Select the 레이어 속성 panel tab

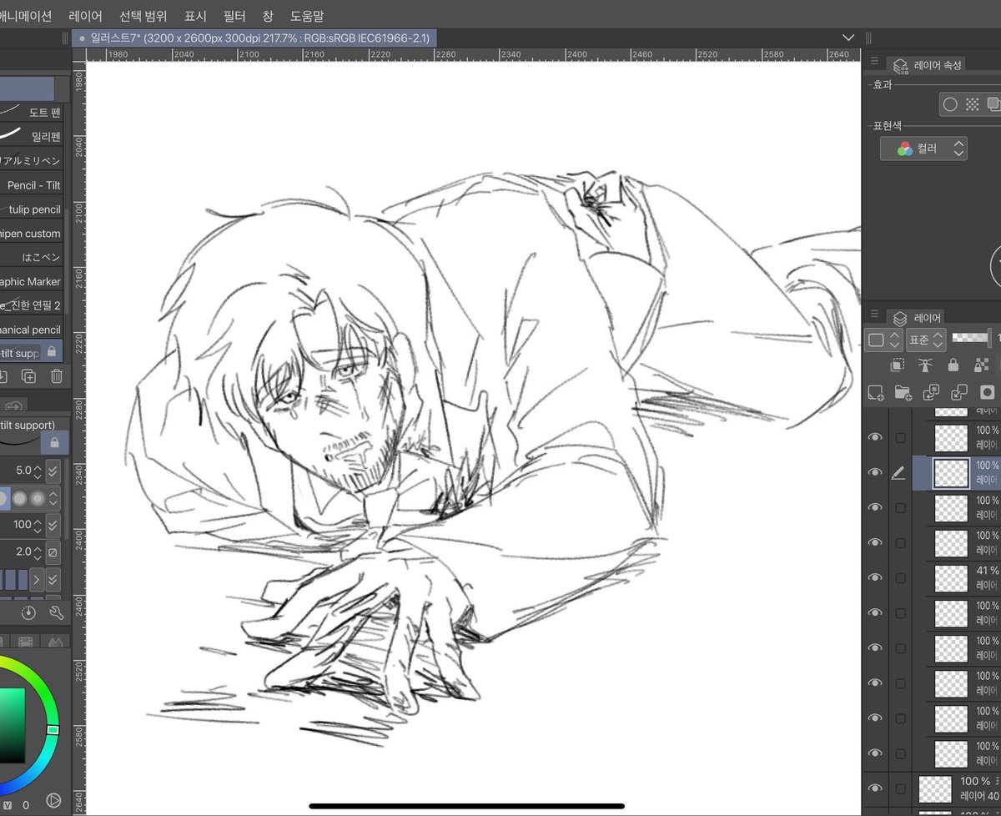(x=926, y=64)
